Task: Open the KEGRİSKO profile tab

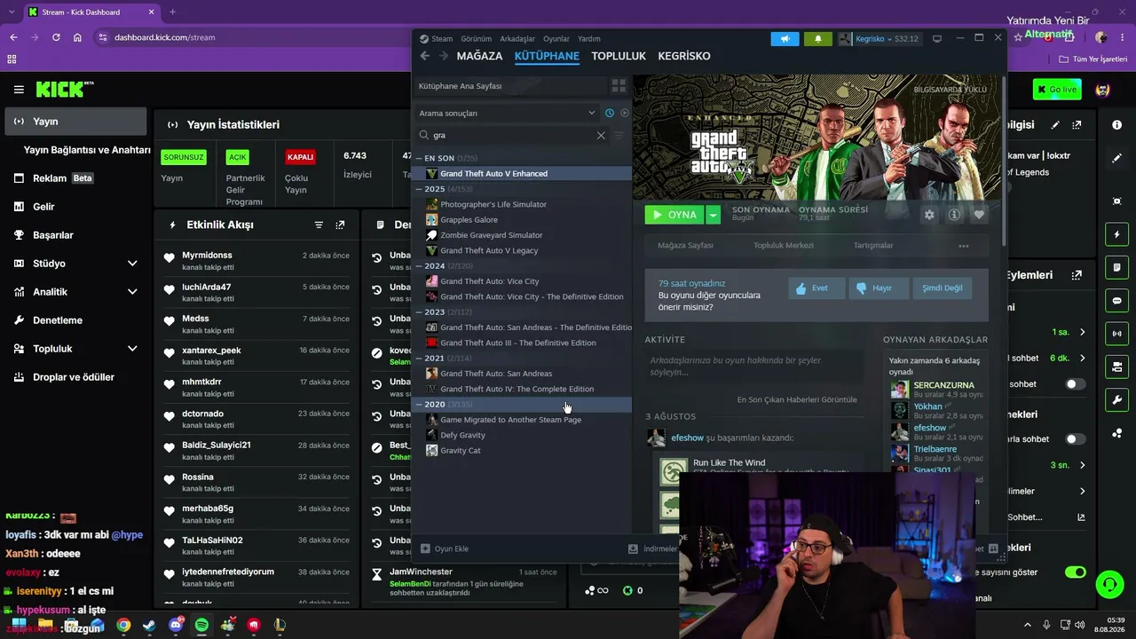Action: (684, 56)
